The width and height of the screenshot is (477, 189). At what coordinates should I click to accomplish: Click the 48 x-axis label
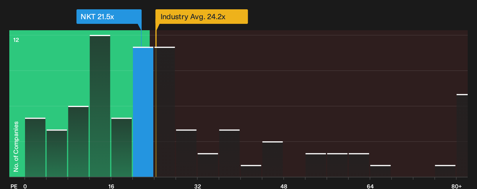[284, 186]
